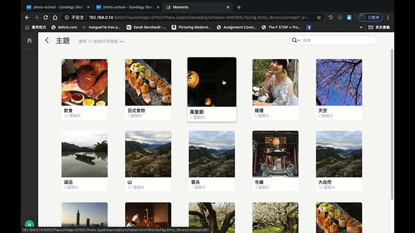Click the profile paused button 已暫停
This screenshot has width=415, height=233.
(x=370, y=18)
